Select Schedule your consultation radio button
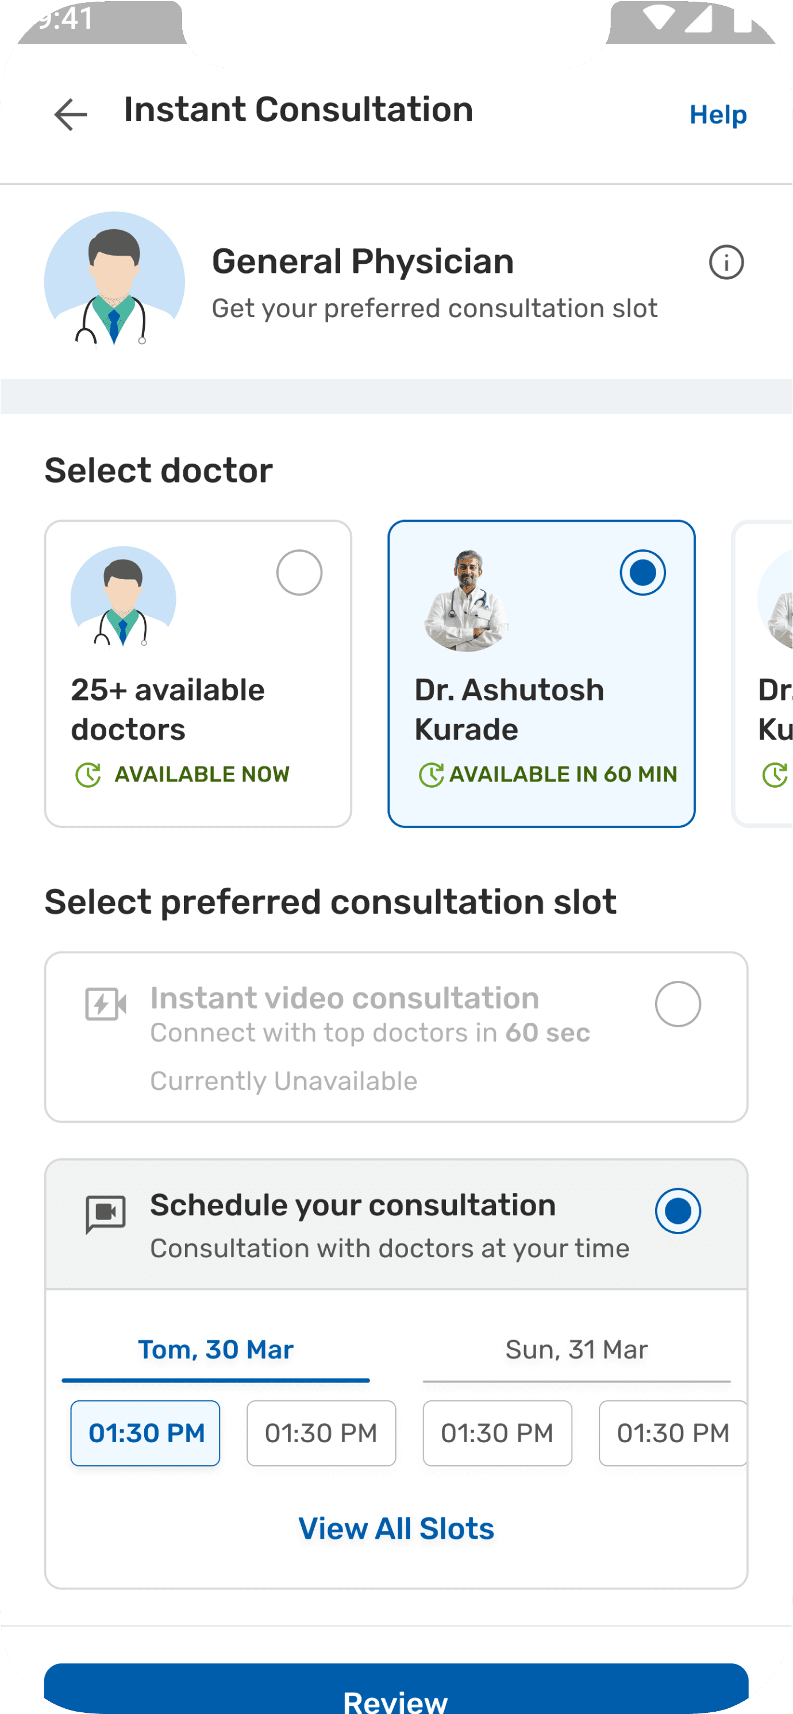This screenshot has height=1714, width=793. (677, 1211)
